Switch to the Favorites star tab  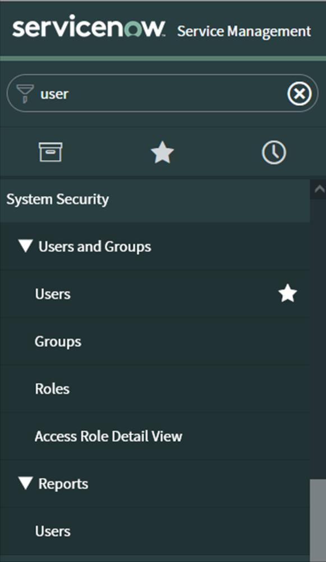pyautogui.click(x=162, y=152)
